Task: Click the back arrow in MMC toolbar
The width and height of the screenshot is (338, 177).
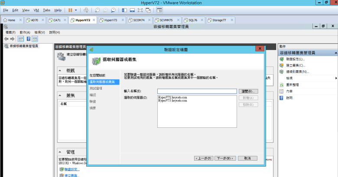Action: pos(6,39)
